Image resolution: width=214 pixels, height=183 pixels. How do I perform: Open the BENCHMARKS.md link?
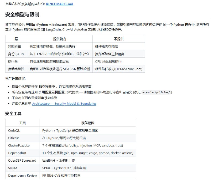coord(59,4)
